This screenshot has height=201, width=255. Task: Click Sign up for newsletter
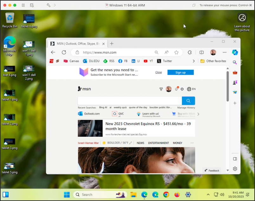point(180,73)
